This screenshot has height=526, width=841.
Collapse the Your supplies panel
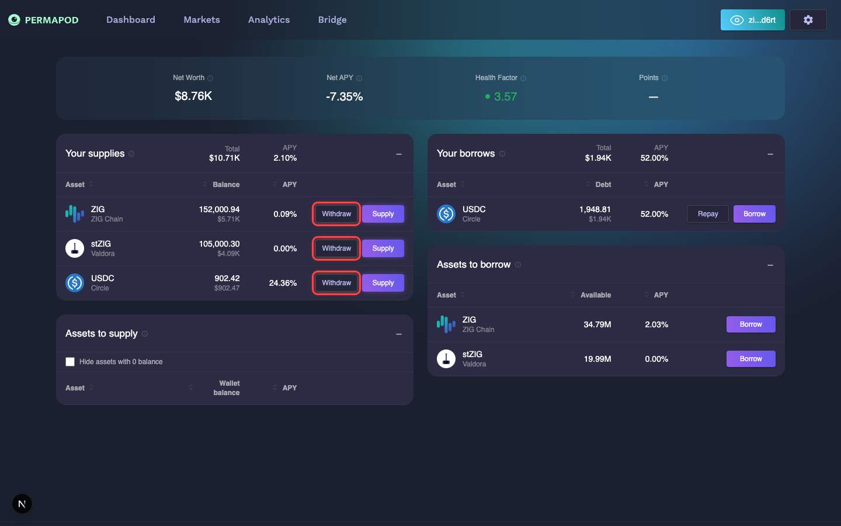(399, 154)
